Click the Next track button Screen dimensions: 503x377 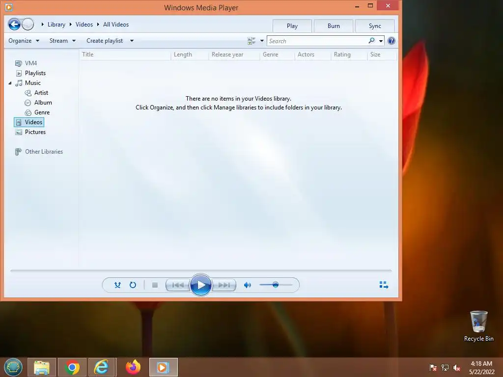[x=224, y=285]
